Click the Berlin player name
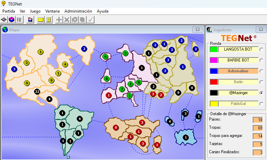267x160 pixels. pos(238,82)
